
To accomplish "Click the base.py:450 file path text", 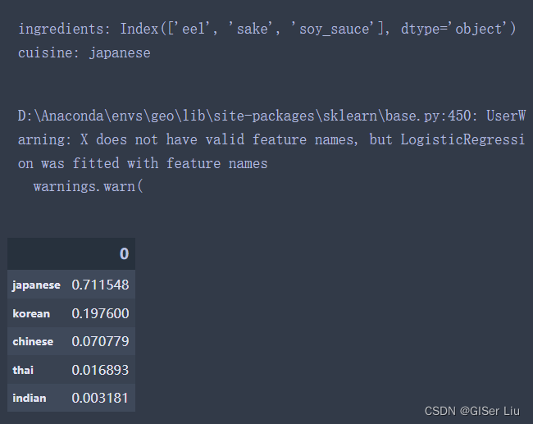I will tap(248, 116).
